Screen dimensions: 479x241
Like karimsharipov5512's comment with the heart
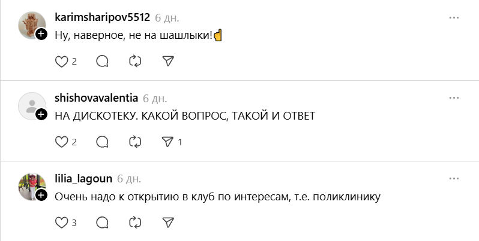[x=61, y=61]
